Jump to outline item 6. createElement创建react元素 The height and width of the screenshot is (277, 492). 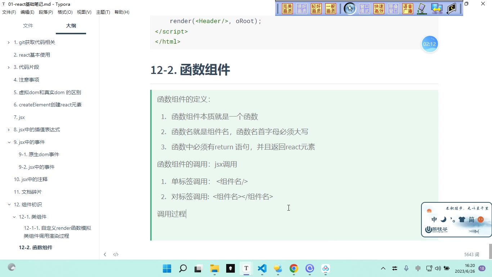coord(48,105)
